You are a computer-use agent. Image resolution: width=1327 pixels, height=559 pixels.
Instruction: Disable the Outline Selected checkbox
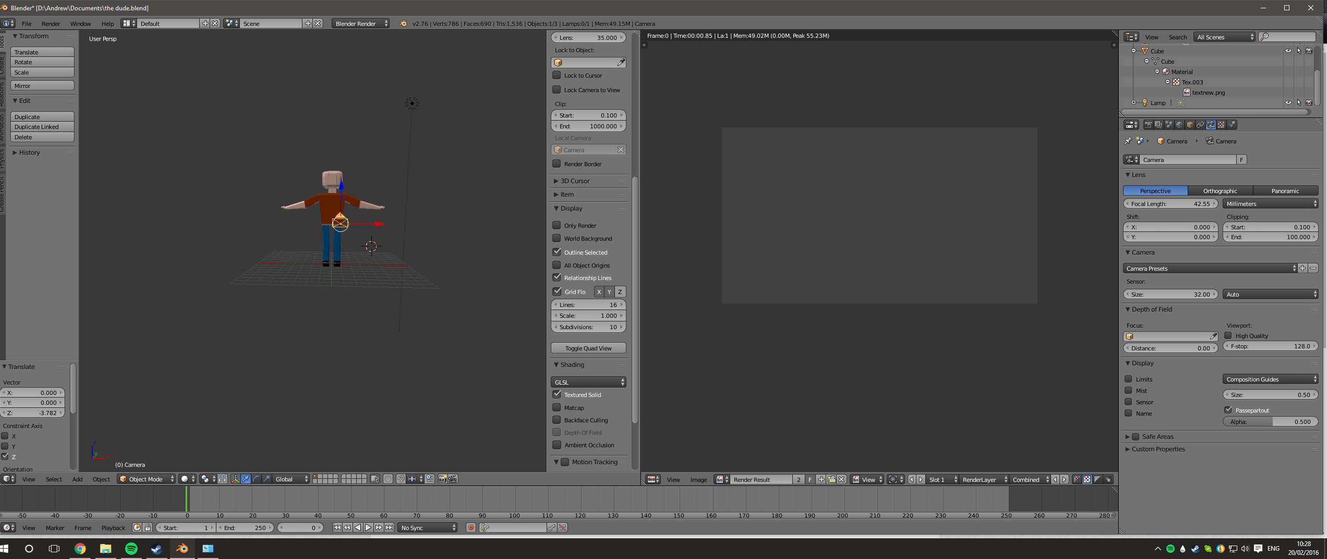click(x=557, y=252)
